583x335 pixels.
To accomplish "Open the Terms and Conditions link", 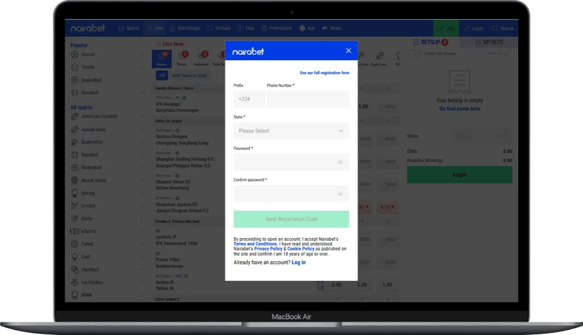I will point(255,244).
